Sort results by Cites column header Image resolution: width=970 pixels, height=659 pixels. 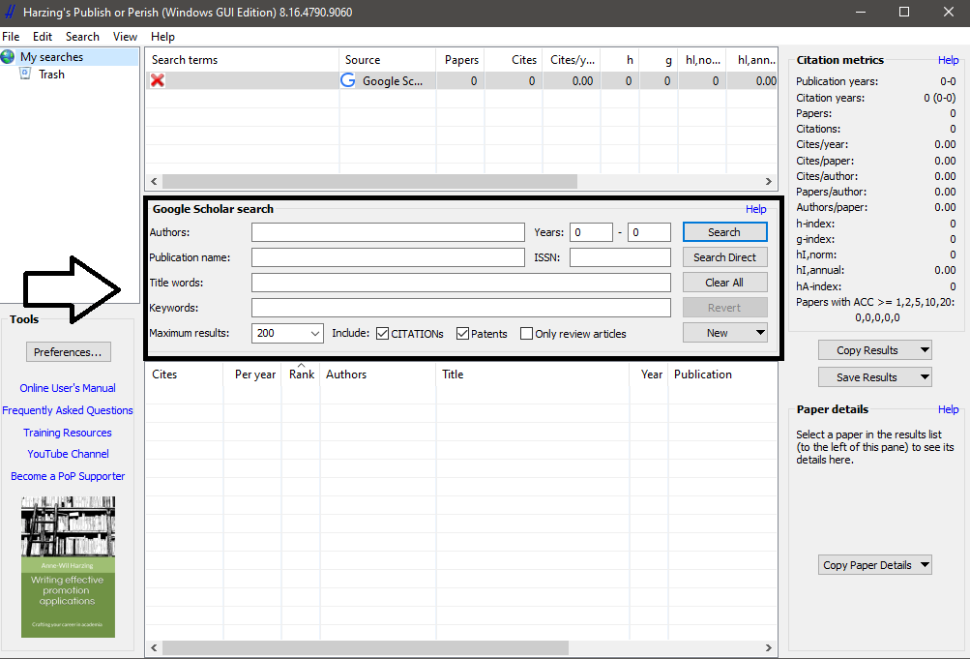[x=184, y=374]
